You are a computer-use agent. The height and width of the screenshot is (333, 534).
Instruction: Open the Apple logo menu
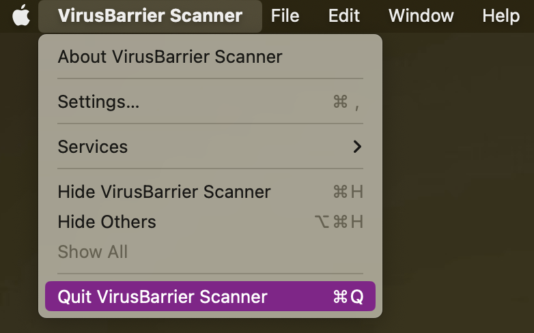[20, 16]
